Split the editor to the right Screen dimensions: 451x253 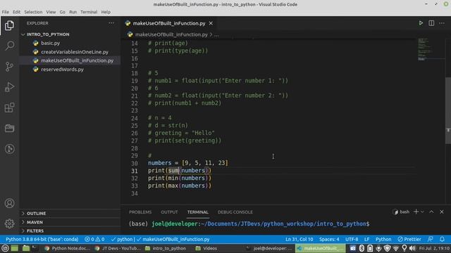coord(431,23)
